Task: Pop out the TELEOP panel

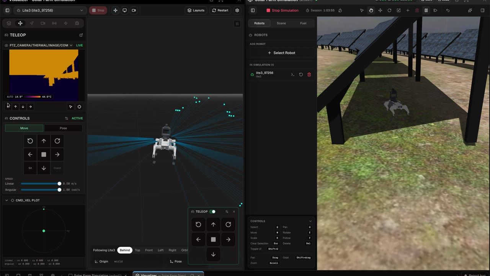Action: tap(81, 35)
